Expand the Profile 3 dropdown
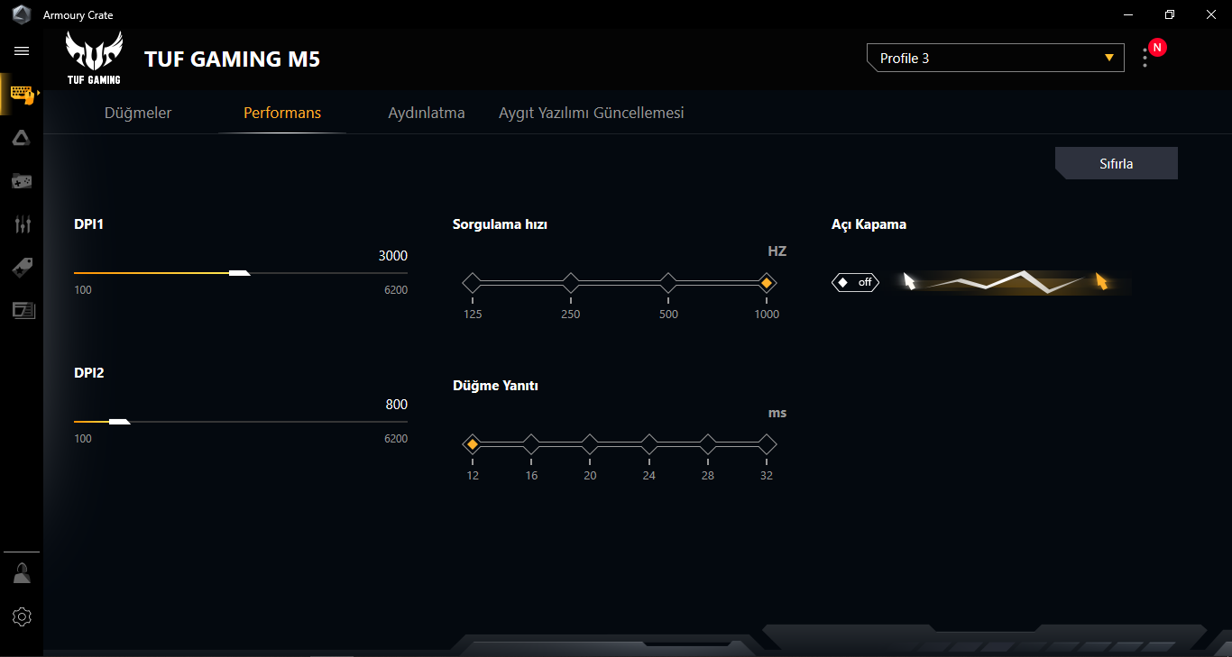The image size is (1232, 657). 996,58
